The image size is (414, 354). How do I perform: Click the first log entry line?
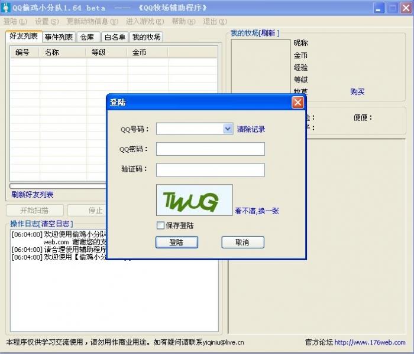pos(59,234)
